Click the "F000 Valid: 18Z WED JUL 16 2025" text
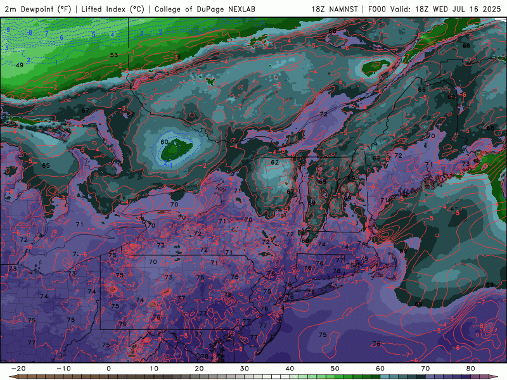 434,9
